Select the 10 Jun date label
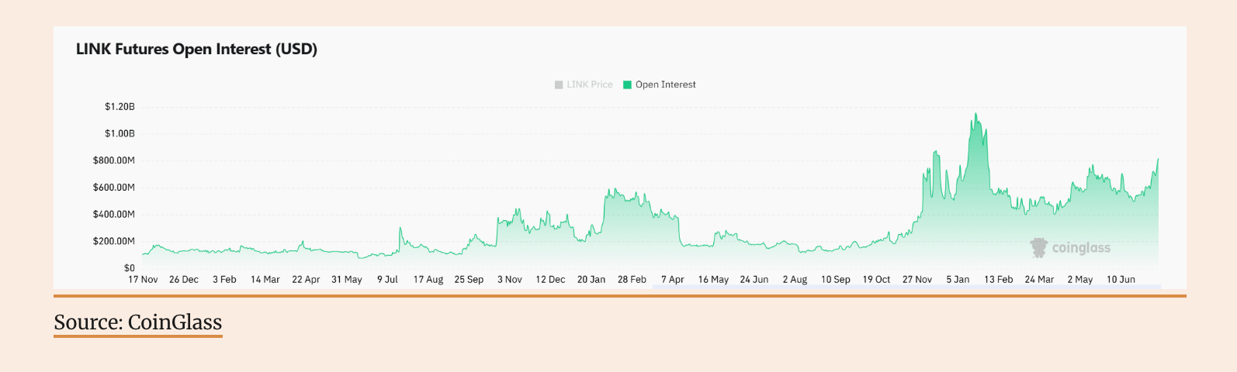The image size is (1237, 372). (1121, 280)
